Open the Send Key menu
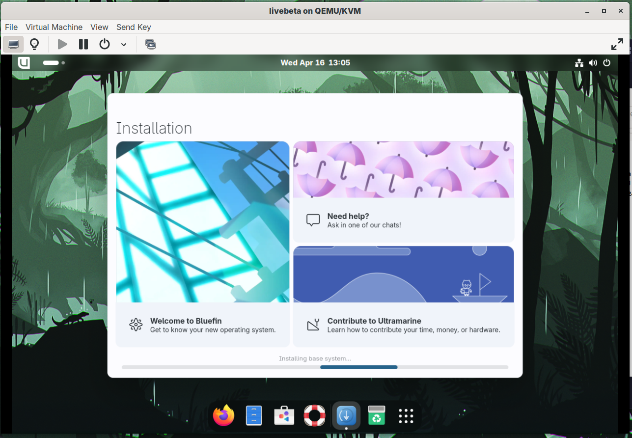Viewport: 632px width, 438px height. (134, 27)
